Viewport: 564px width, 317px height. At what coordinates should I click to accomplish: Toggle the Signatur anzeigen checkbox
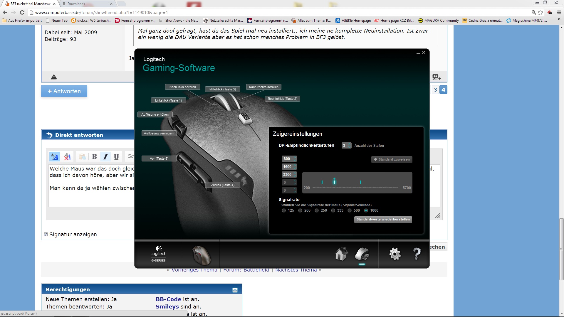[x=46, y=234]
